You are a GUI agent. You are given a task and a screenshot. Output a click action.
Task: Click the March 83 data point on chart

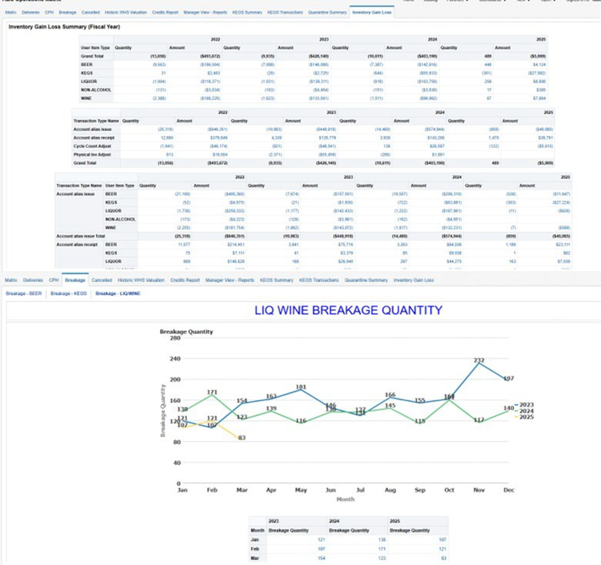pos(242,438)
